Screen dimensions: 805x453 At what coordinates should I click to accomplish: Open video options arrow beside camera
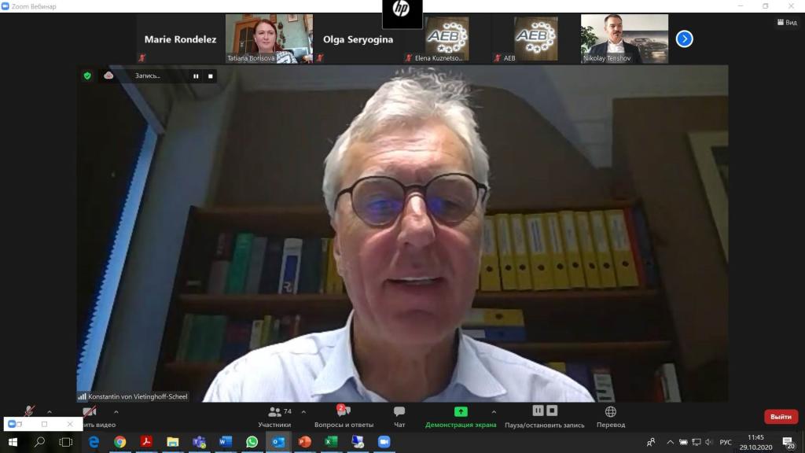click(116, 412)
